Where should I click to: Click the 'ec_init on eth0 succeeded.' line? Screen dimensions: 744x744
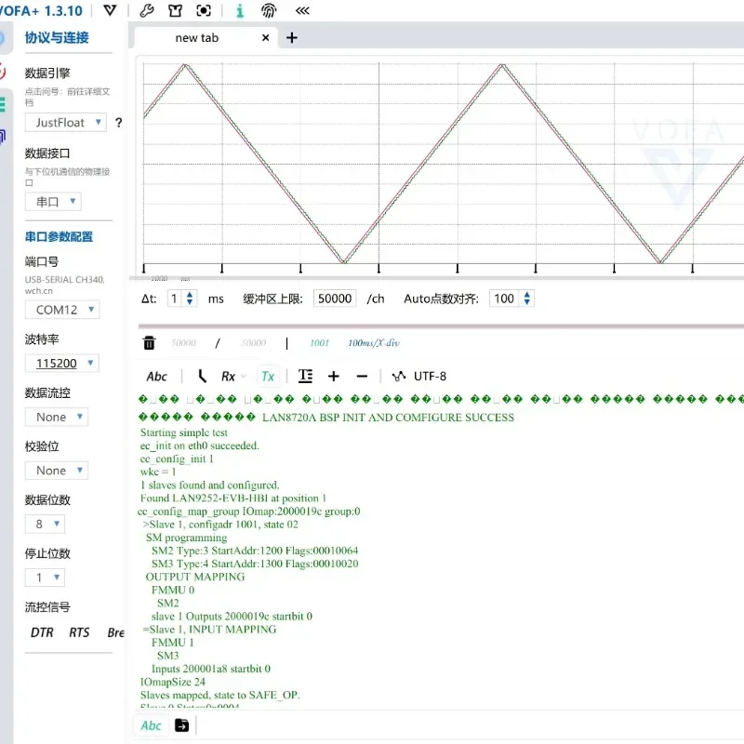(x=199, y=445)
